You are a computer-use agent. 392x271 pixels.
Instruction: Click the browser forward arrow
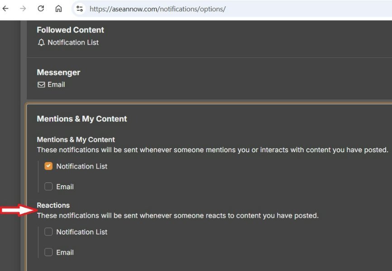click(23, 9)
